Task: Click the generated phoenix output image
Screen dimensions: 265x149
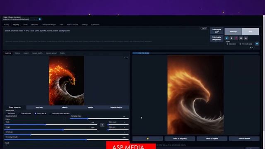Action: pos(195,95)
